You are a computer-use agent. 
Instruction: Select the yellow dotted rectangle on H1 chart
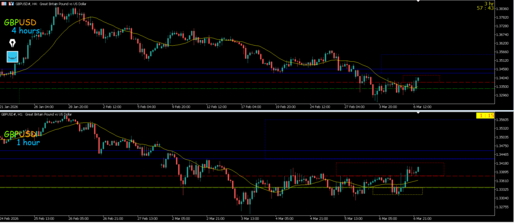(398, 191)
